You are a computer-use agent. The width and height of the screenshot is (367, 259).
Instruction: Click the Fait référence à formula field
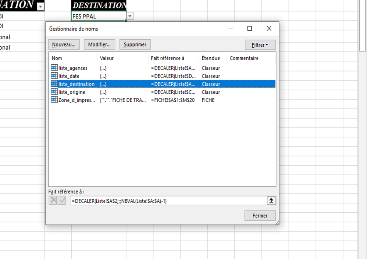coord(168,201)
